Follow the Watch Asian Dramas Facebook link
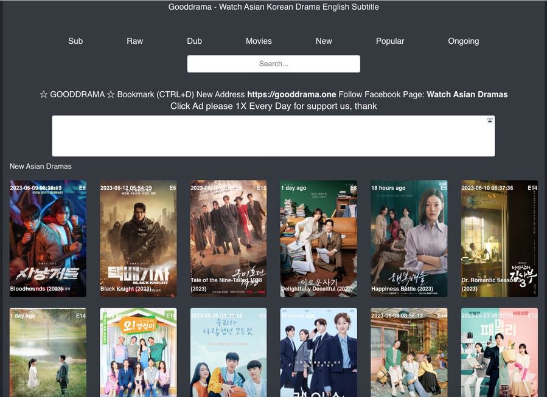Image resolution: width=547 pixels, height=397 pixels. 467,94
